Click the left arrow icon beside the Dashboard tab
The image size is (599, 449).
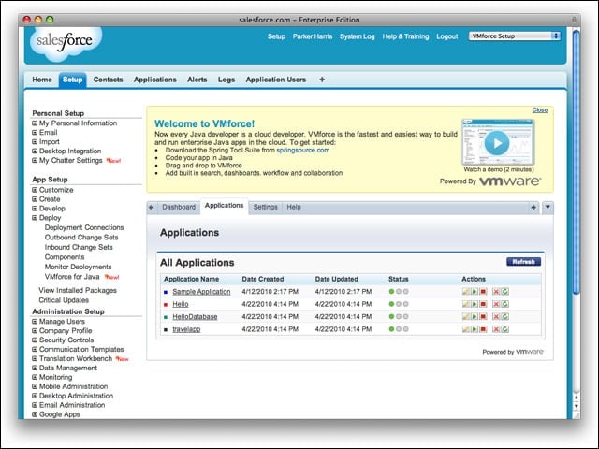pos(152,207)
